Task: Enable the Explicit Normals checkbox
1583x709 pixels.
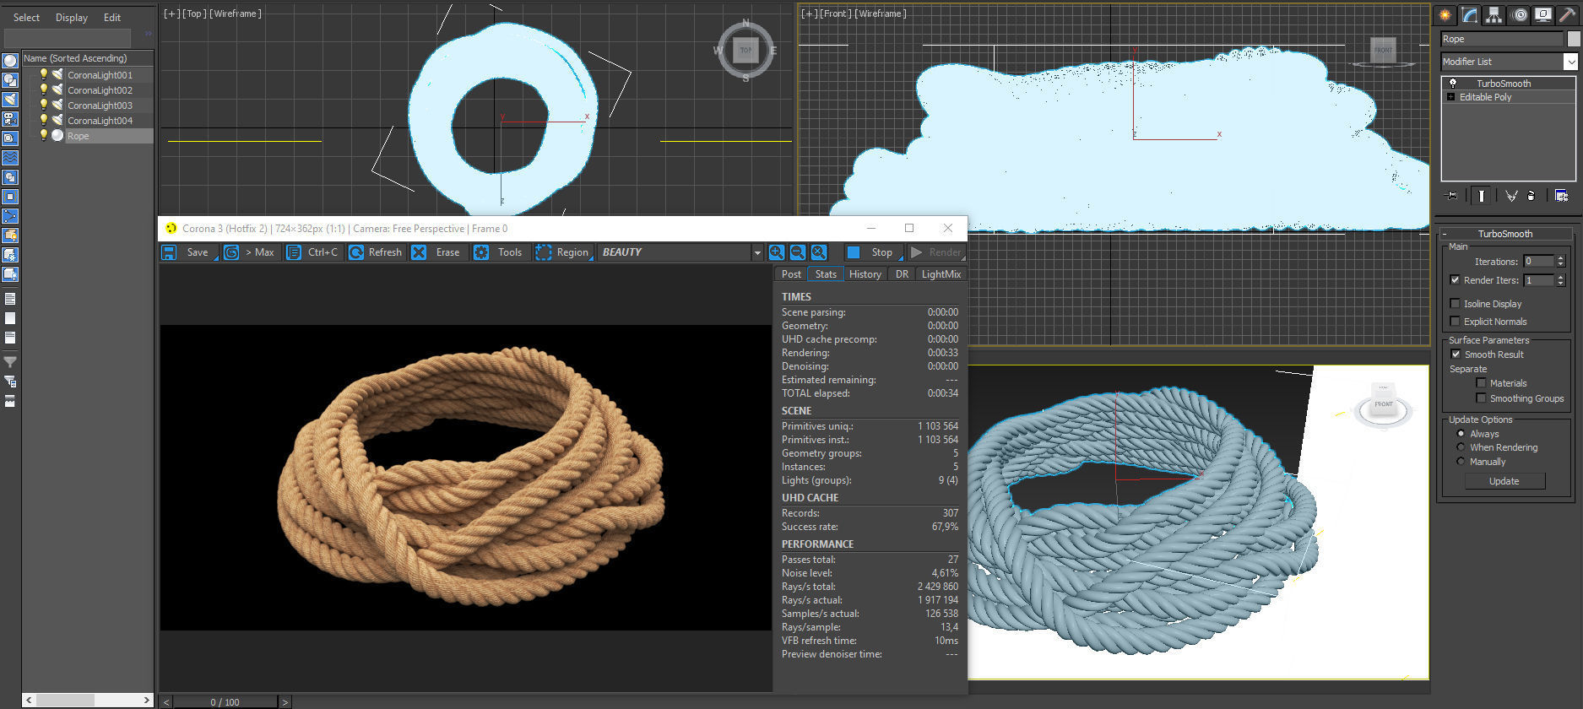Action: [1455, 321]
